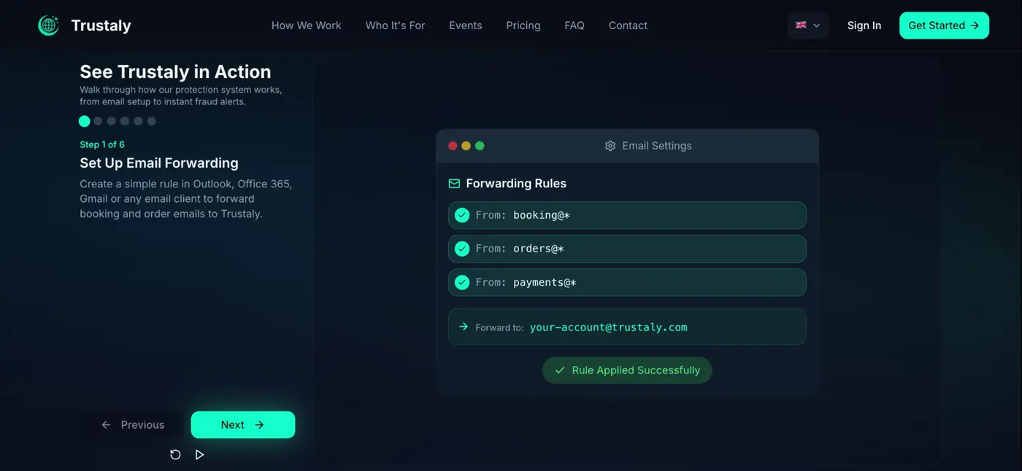This screenshot has height=471, width=1022.
Task: Jump to step 2 progress dot
Action: click(x=98, y=121)
